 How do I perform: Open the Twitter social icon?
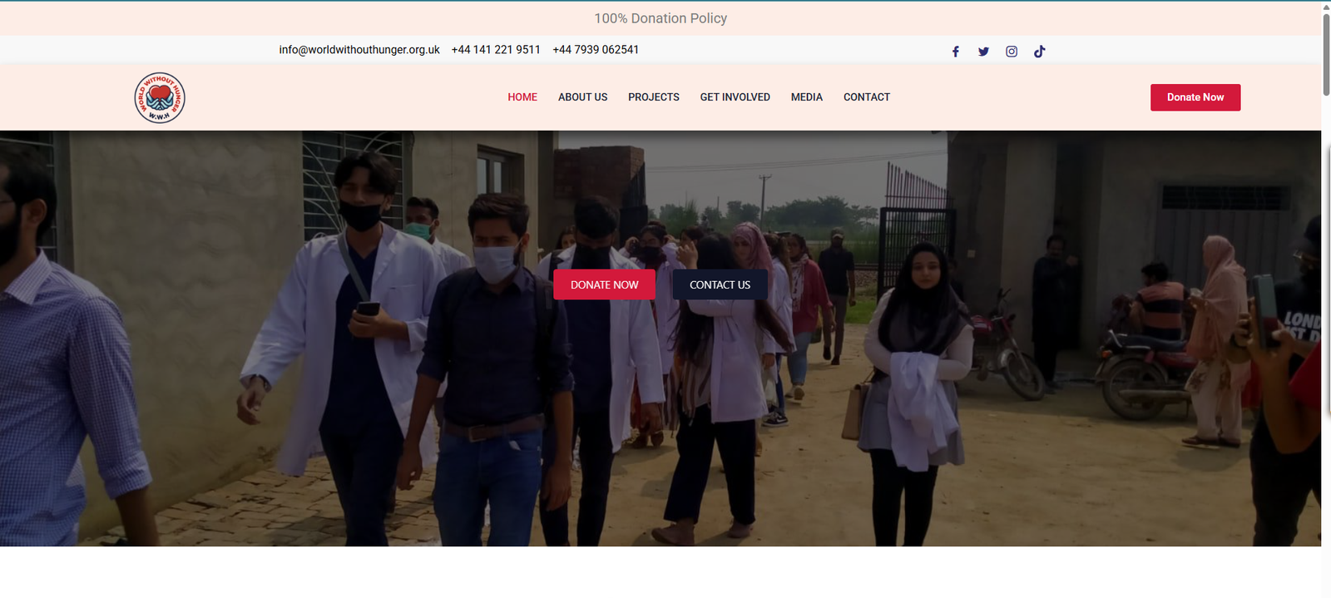983,52
